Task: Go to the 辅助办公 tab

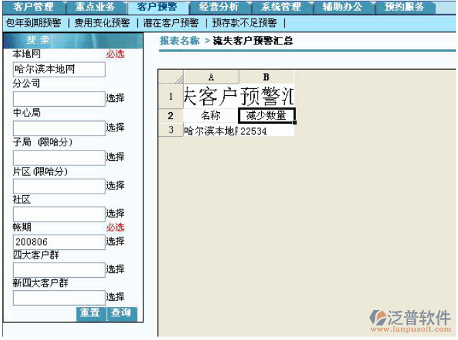Action: point(342,7)
